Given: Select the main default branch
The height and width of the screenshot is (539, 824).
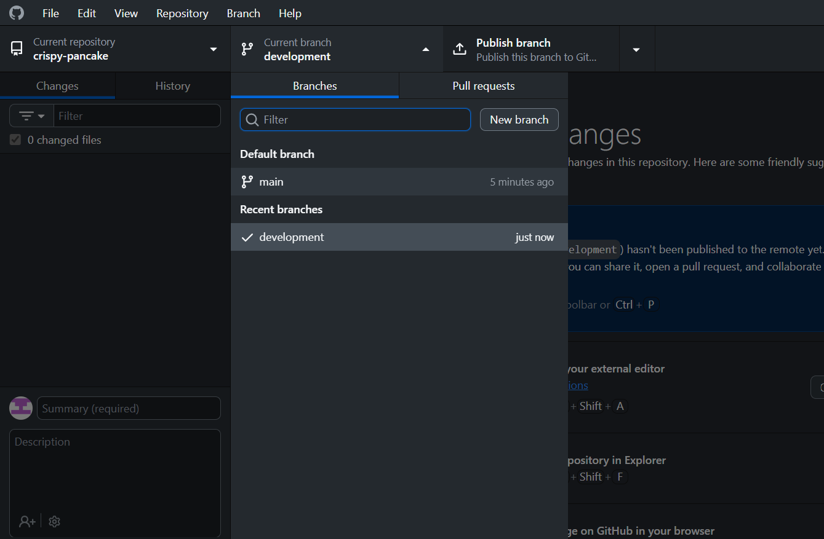Looking at the screenshot, I should coord(399,182).
